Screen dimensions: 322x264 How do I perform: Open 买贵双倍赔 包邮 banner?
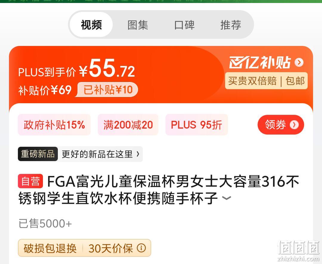click(x=266, y=81)
